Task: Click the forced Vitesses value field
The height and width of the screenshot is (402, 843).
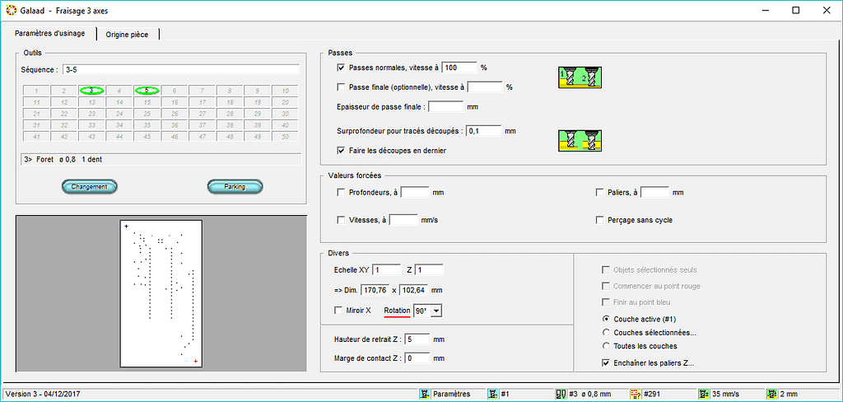Action: (x=403, y=220)
